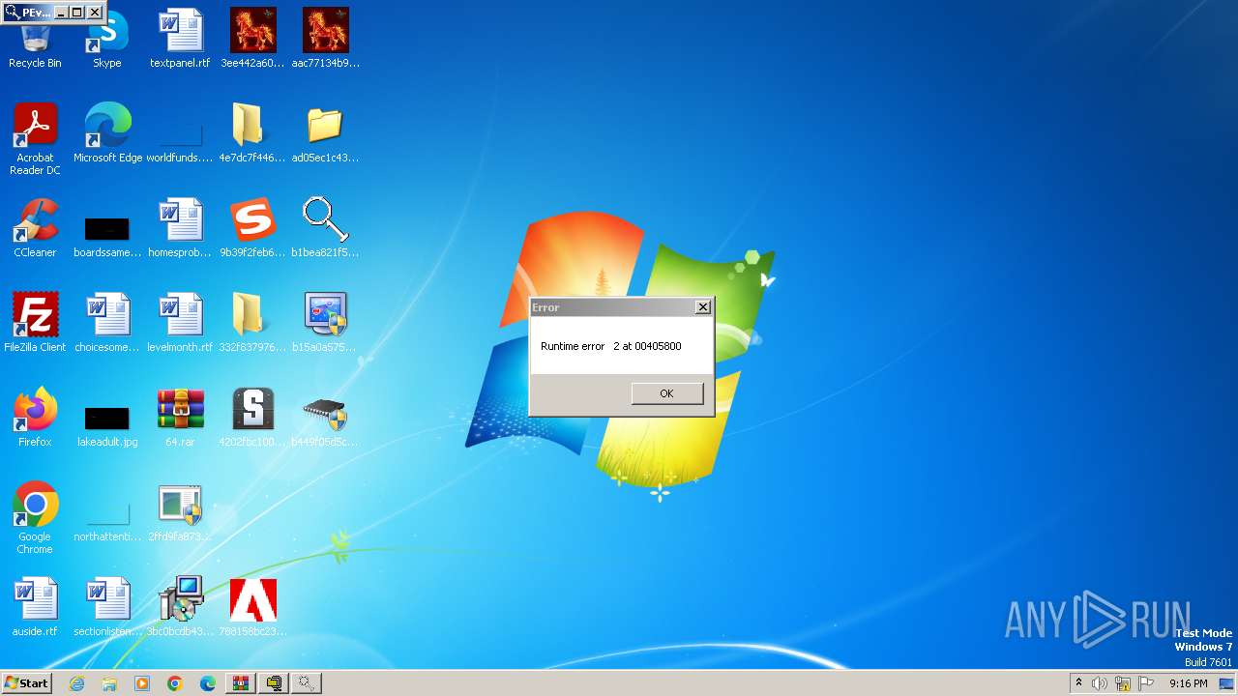
Task: Select the worldfunds file icon
Action: 180,134
